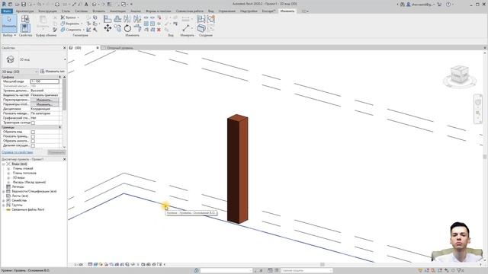Toggle the Показать границы checkbox
488x274 pixels.
click(x=33, y=136)
